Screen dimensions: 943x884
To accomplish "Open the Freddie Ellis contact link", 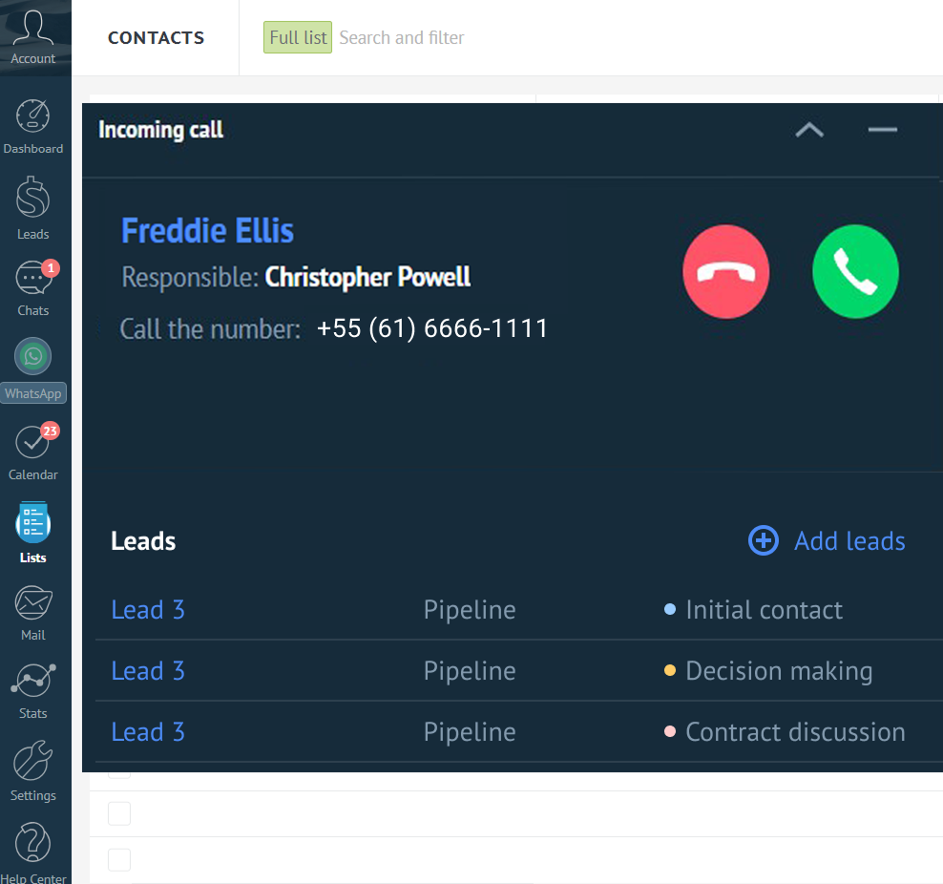I will [x=207, y=231].
